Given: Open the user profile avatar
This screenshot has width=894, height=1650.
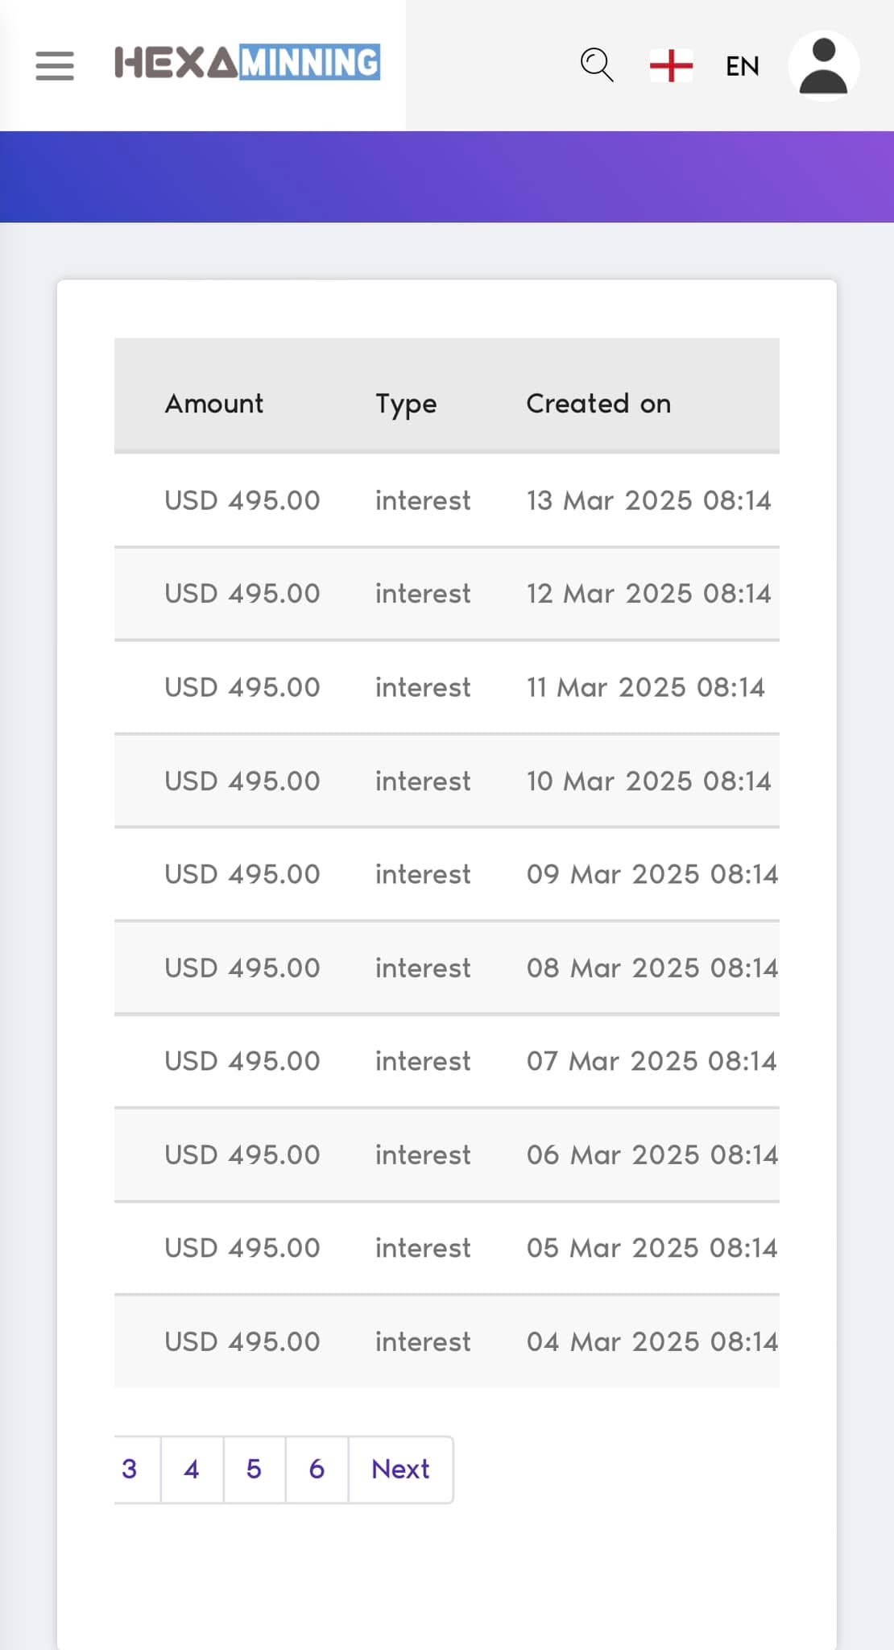Looking at the screenshot, I should [823, 66].
